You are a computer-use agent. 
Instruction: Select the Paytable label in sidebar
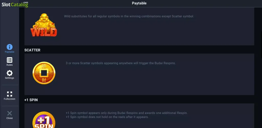point(9,52)
